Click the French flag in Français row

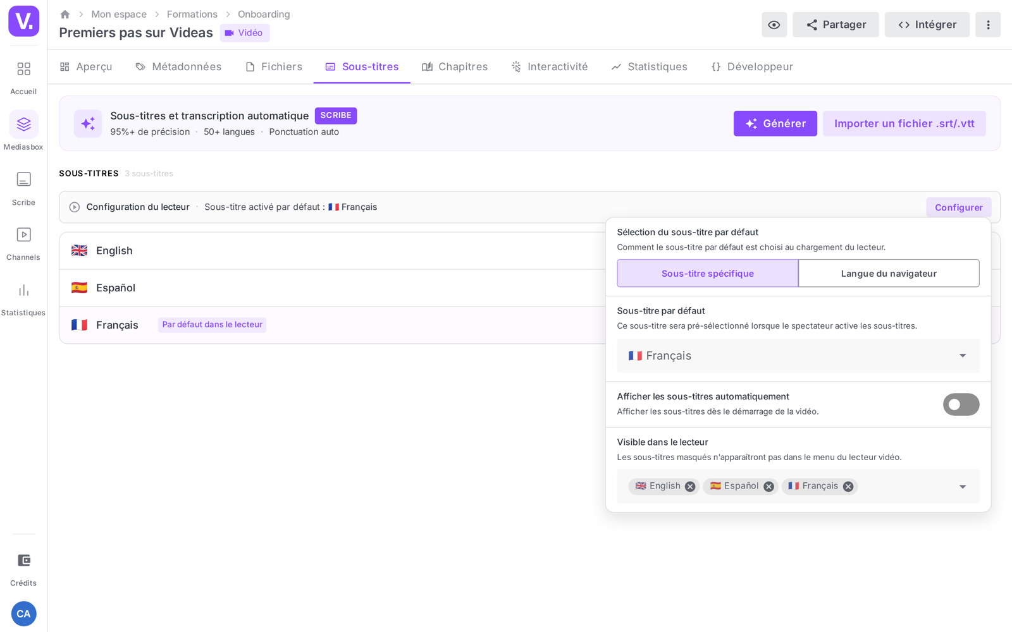[79, 325]
